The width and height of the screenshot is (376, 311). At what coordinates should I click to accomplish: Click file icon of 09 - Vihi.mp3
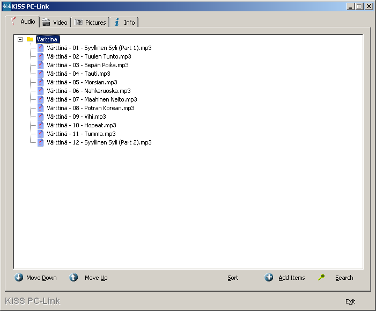point(41,117)
